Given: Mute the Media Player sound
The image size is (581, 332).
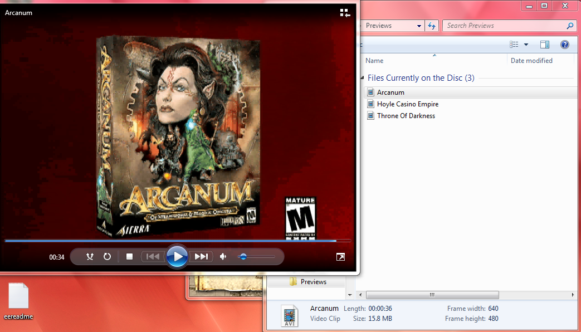Looking at the screenshot, I should [x=223, y=256].
